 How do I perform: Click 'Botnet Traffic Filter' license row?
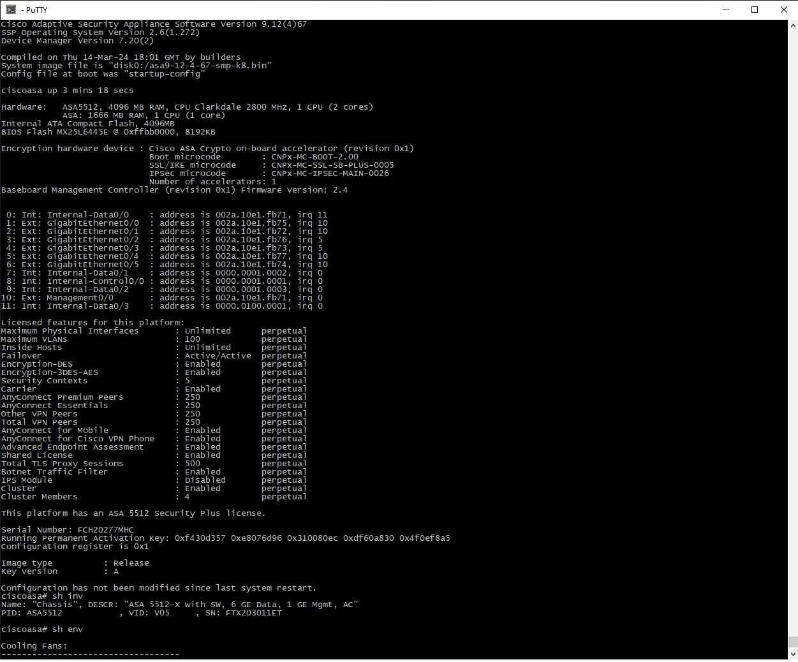(154, 472)
